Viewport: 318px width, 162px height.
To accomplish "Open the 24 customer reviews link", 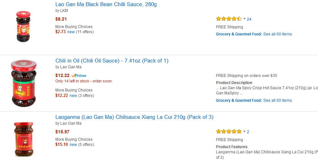I will [x=249, y=19].
